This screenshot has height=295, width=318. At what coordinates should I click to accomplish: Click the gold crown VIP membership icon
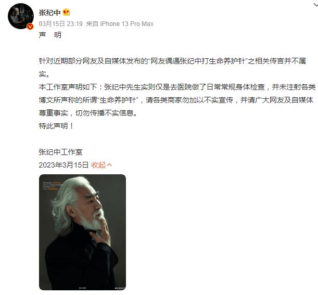[66, 12]
